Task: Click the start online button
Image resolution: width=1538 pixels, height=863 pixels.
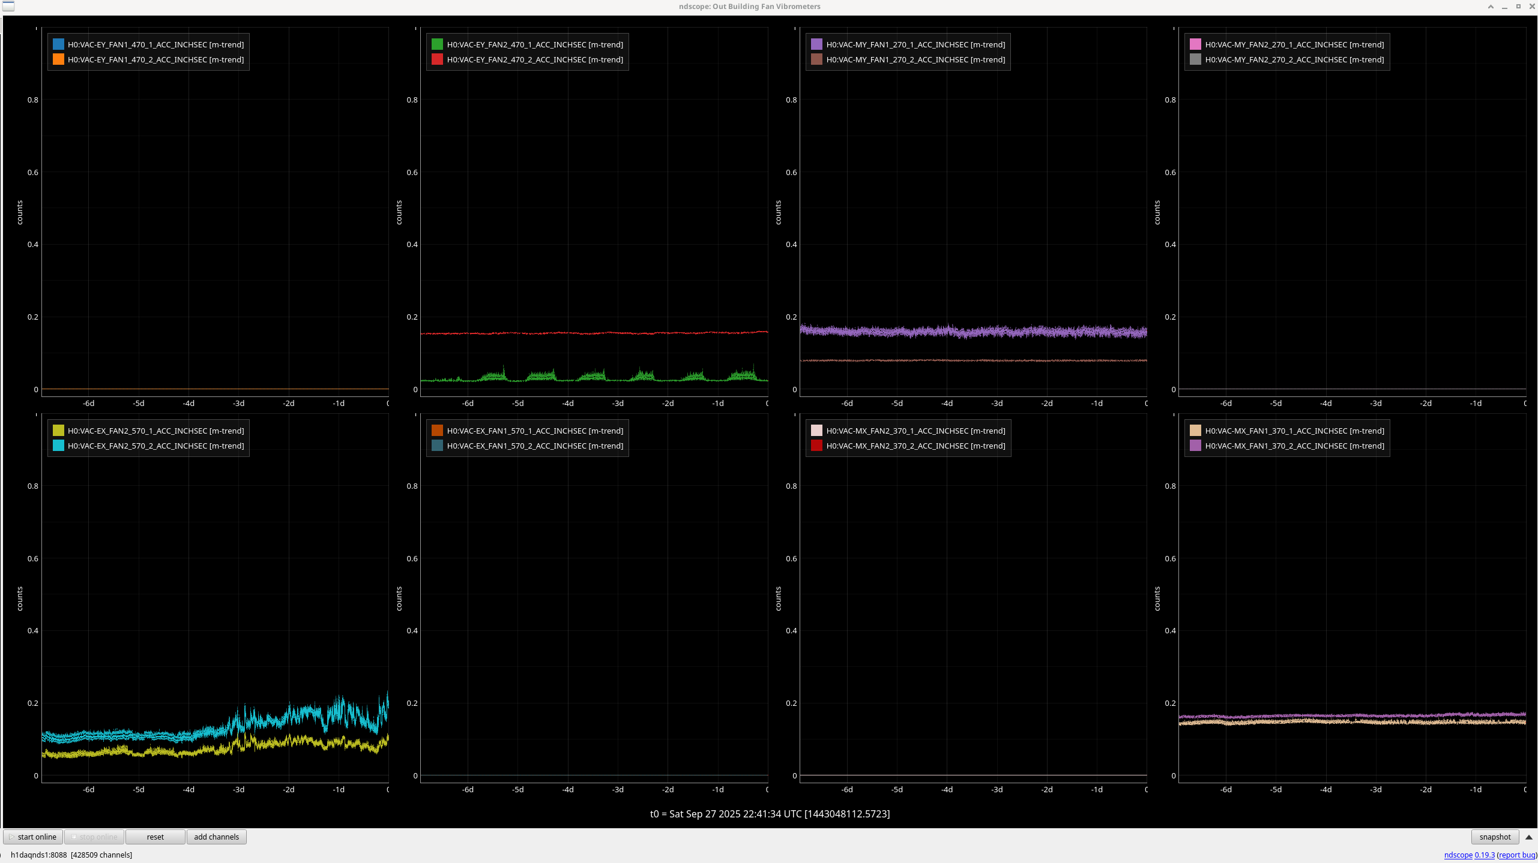Action: (x=33, y=837)
